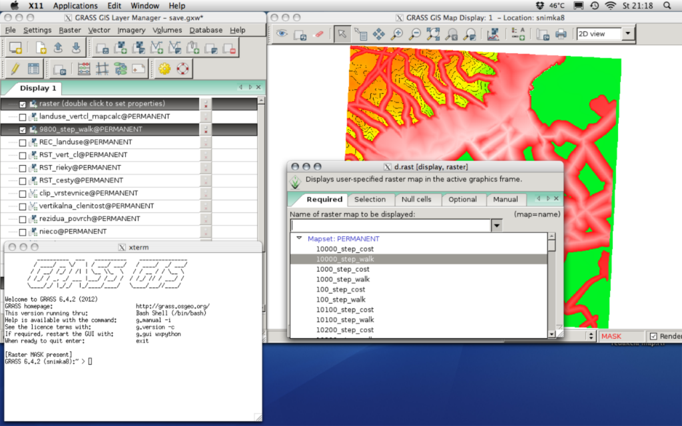Click the Zoom in magnifier tool
Screen dimensions: 682x426
pyautogui.click(x=397, y=34)
